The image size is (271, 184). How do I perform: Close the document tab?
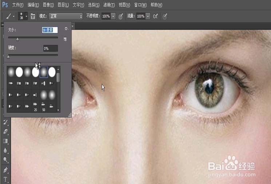click(73, 26)
